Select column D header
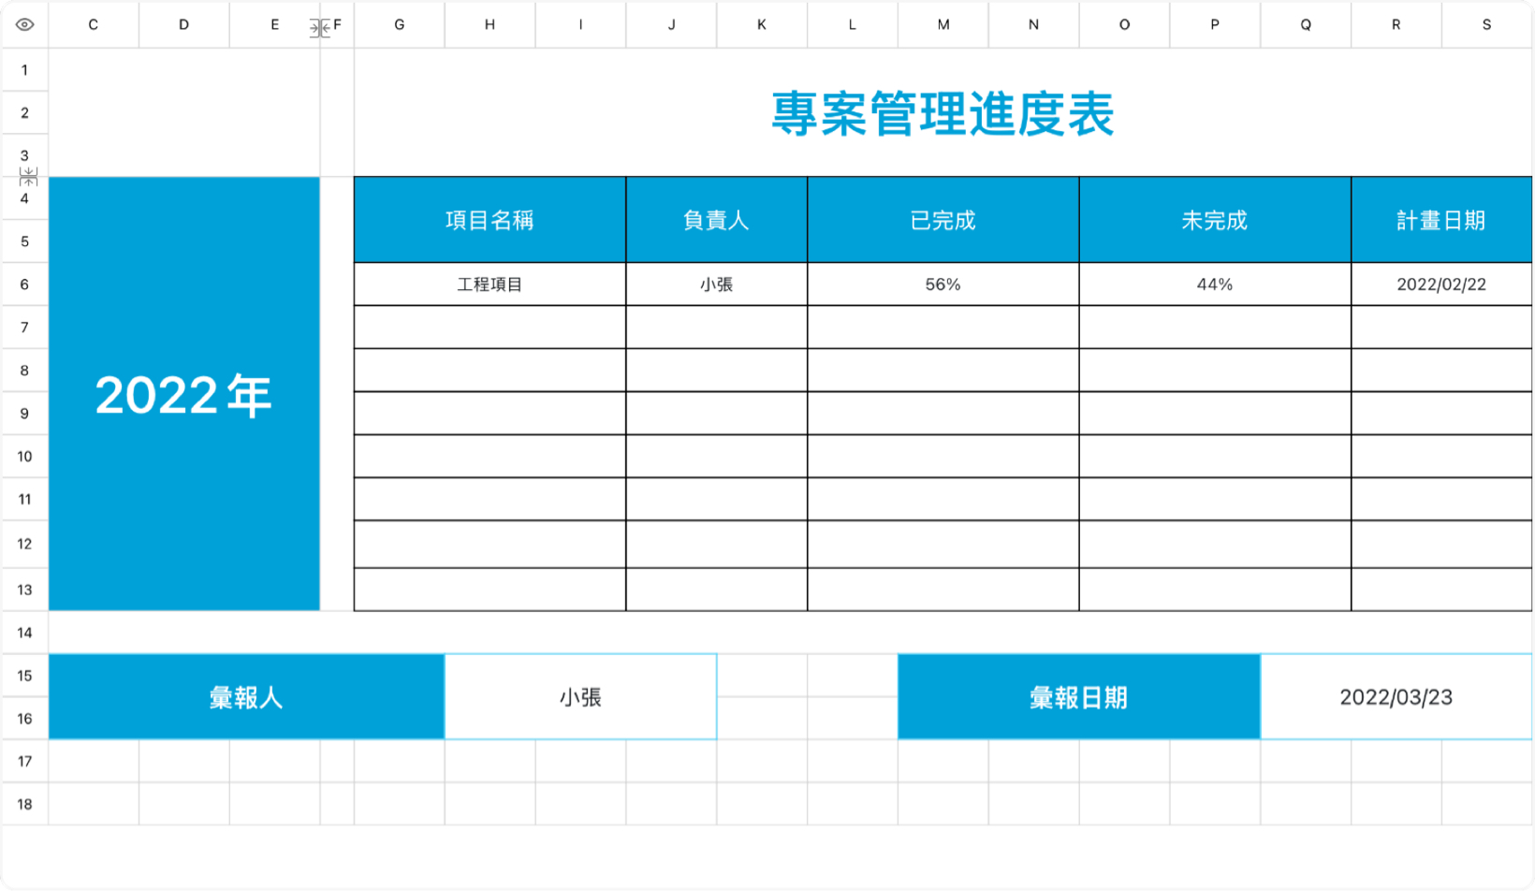1535x891 pixels. click(184, 24)
